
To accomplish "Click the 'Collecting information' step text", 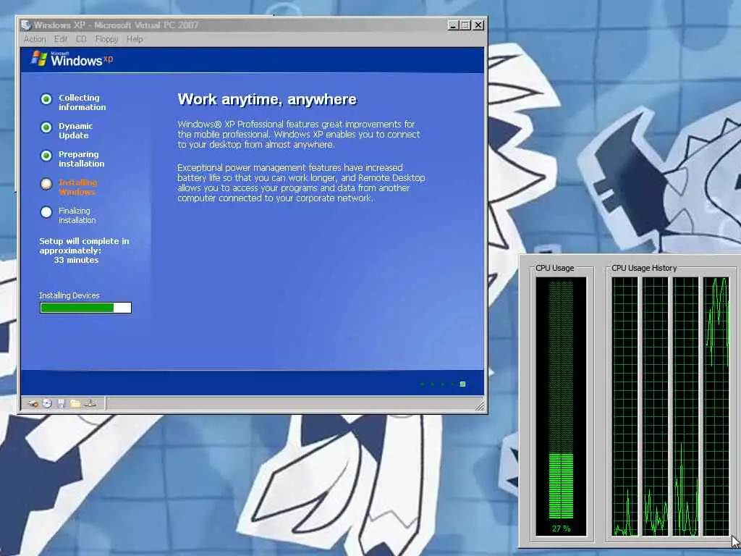I will point(82,102).
